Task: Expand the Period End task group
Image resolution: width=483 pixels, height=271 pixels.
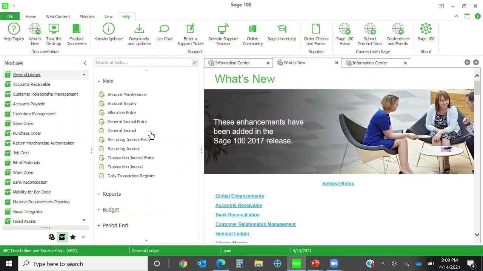Action: click(x=99, y=225)
